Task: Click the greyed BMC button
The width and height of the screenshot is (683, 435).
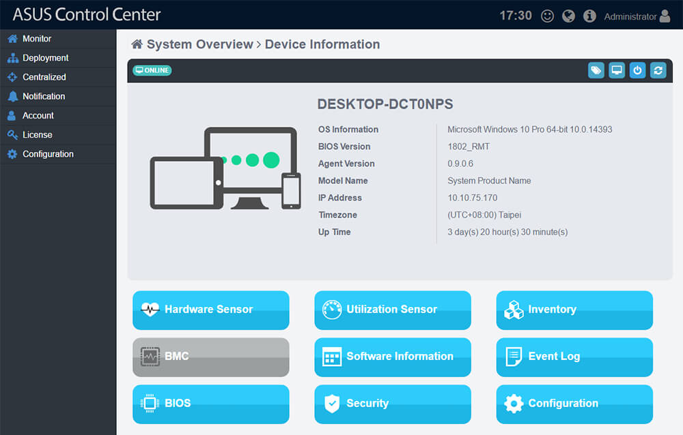Action: [x=211, y=357]
